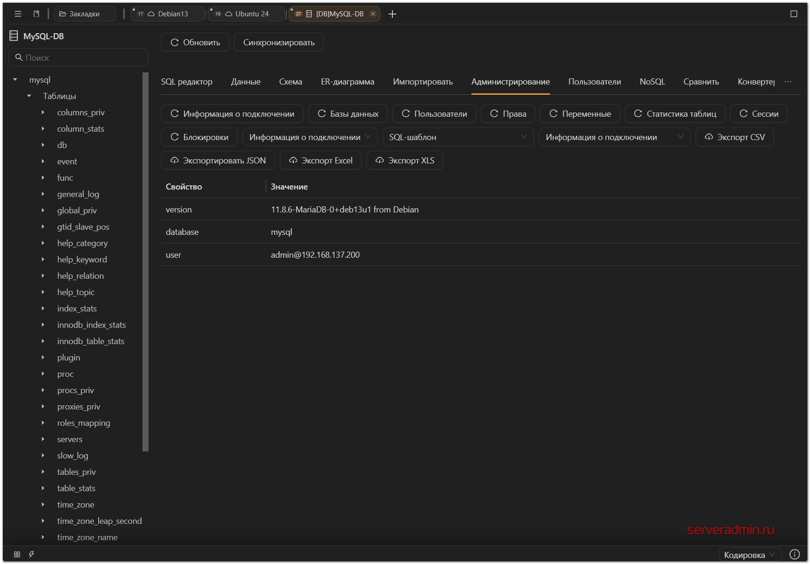Click the Экспорт CSV button

pos(735,137)
